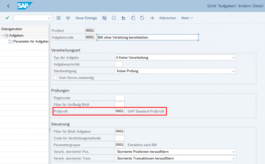265x164 pixels.
Task: Click the Aufgaben open folder icon
Action: pyautogui.click(x=6, y=35)
